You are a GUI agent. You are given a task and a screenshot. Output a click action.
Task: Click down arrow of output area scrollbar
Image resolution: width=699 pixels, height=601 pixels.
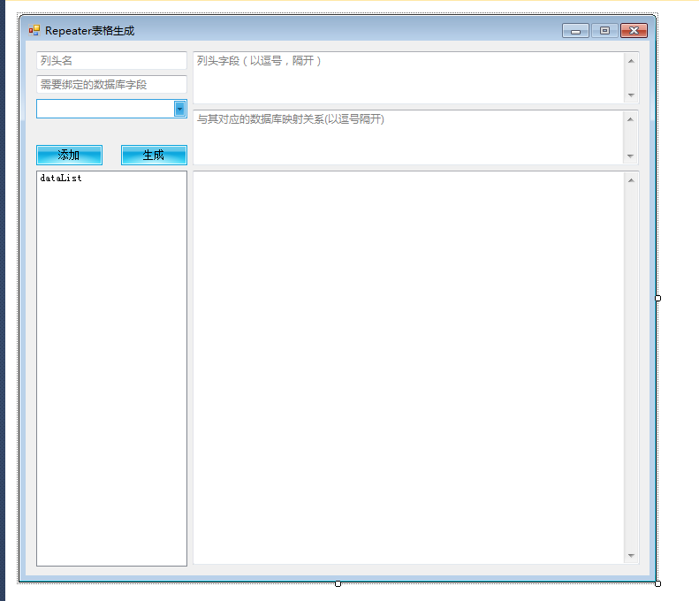(x=631, y=556)
